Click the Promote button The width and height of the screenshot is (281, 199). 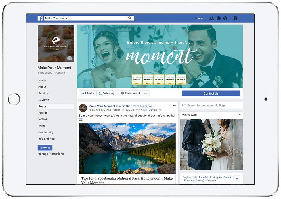point(45,148)
